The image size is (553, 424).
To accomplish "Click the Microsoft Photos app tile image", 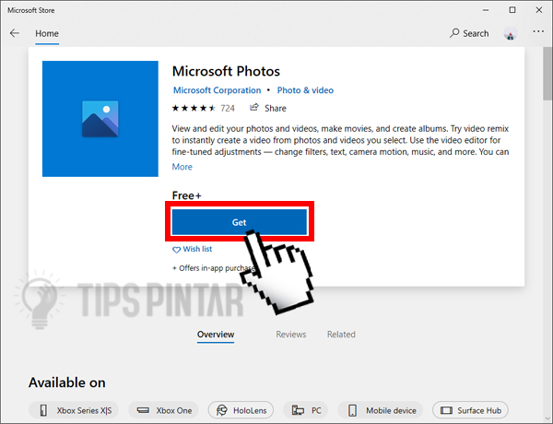I will click(x=100, y=119).
